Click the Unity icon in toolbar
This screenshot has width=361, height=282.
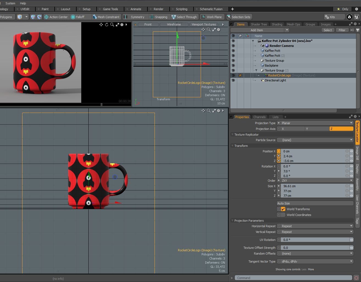(x=349, y=17)
